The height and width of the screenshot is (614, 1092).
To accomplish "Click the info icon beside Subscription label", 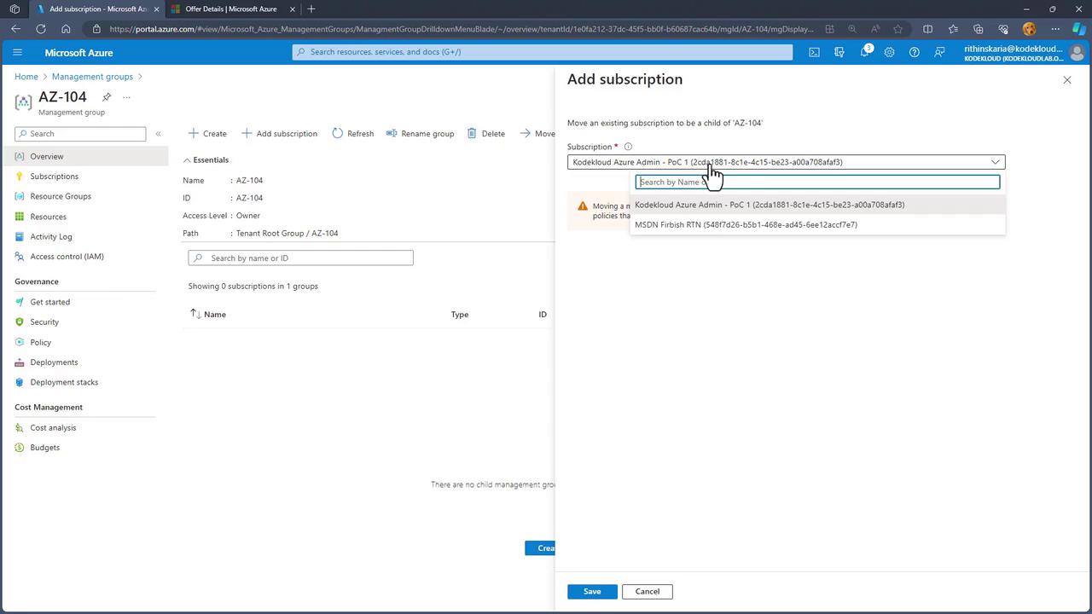I will coord(628,147).
